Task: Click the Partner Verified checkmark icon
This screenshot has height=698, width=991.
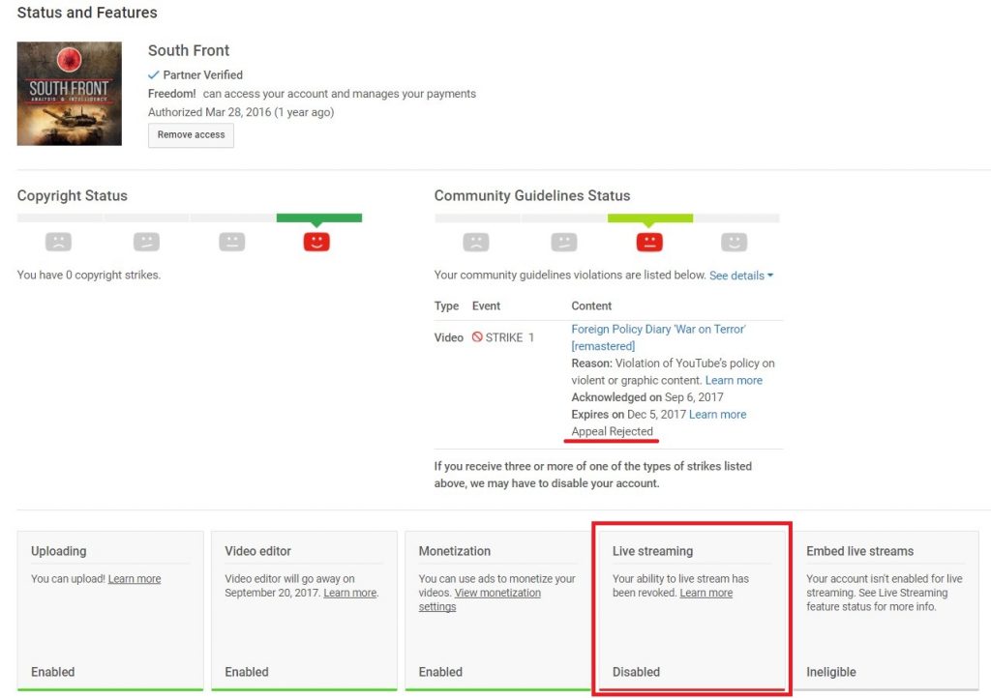Action: click(x=153, y=75)
